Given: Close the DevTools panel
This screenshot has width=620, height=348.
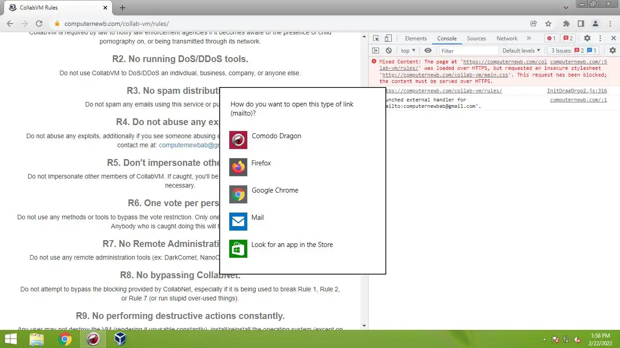Looking at the screenshot, I should click(x=613, y=39).
